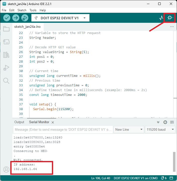Click the serial message input field
177x181 pixels.
coord(63,129)
